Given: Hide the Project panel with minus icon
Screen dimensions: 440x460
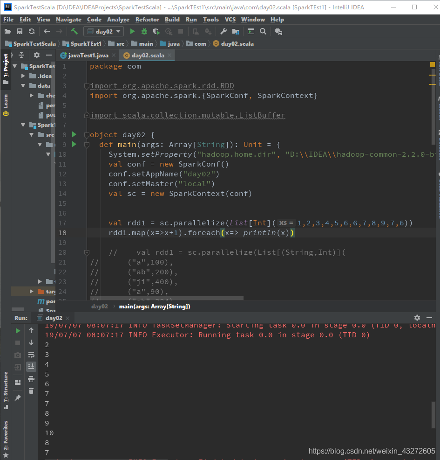Looking at the screenshot, I should tap(49, 55).
